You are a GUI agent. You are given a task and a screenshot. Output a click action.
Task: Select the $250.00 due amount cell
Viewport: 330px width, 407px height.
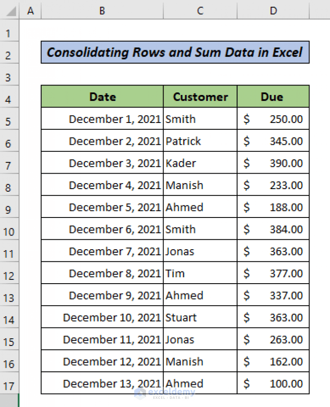273,119
